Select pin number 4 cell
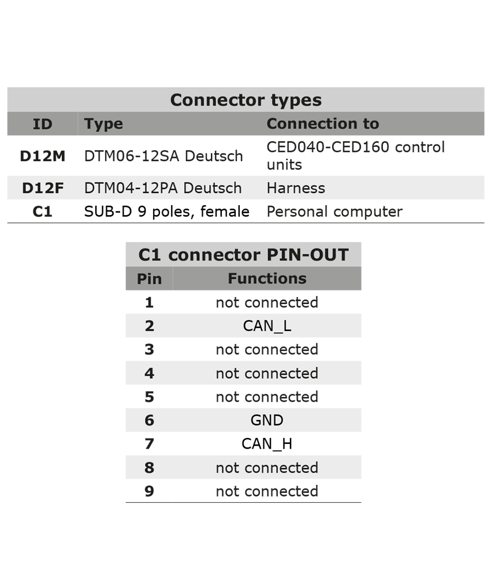Viewport: 491px width, 578px height. click(x=149, y=373)
